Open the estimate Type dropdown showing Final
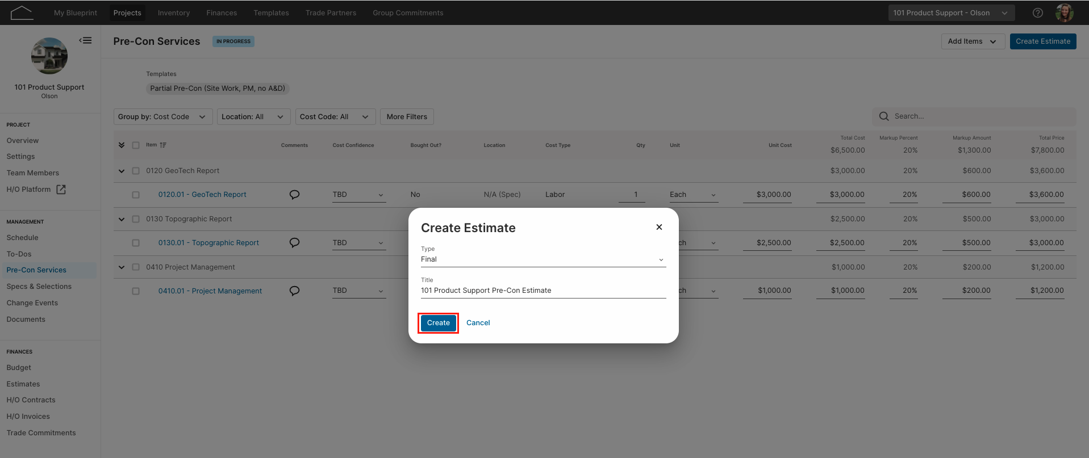Image resolution: width=1089 pixels, height=458 pixels. click(543, 259)
